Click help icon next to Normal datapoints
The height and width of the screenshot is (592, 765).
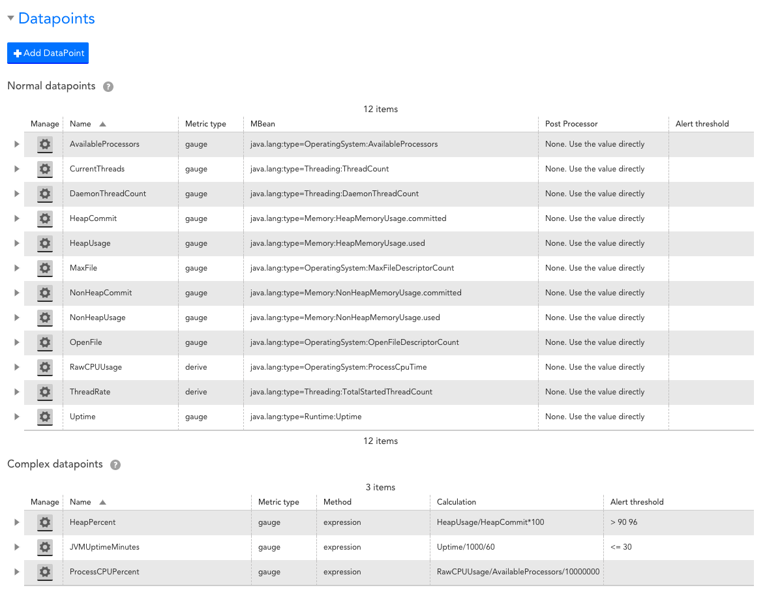(108, 87)
